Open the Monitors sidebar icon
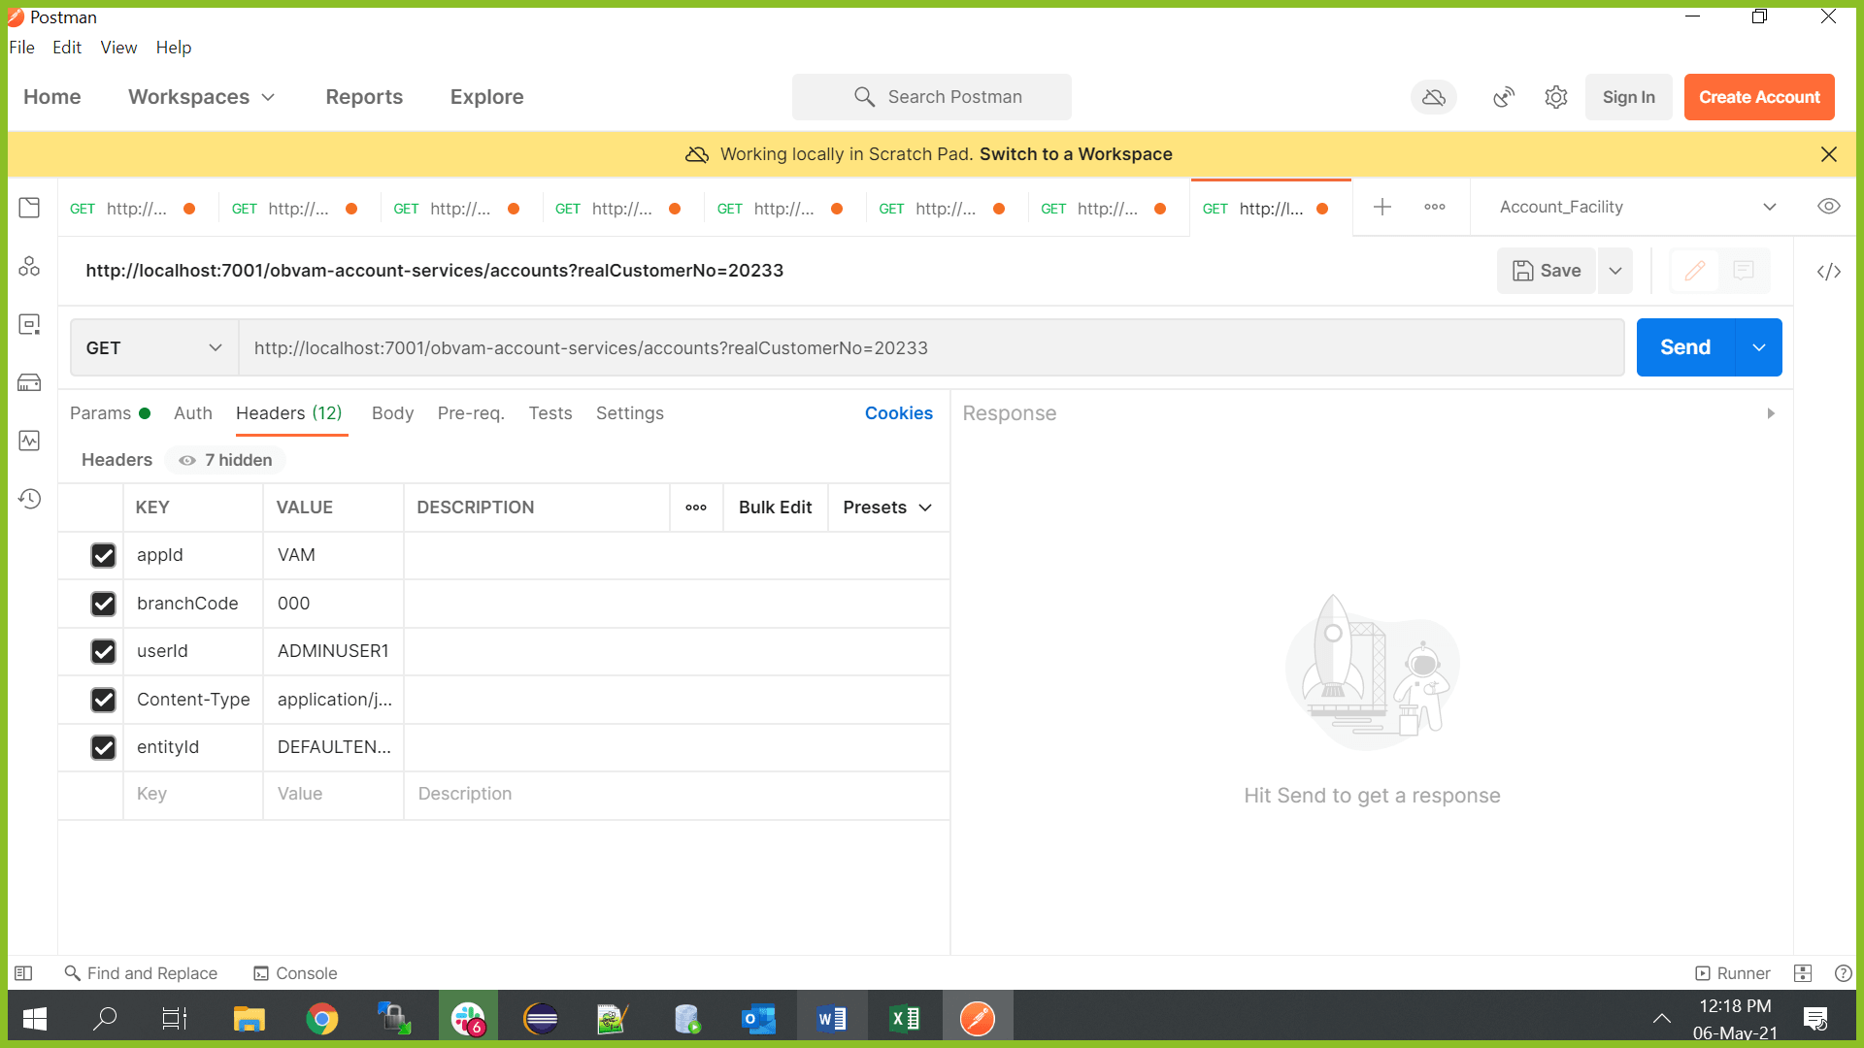 point(29,441)
